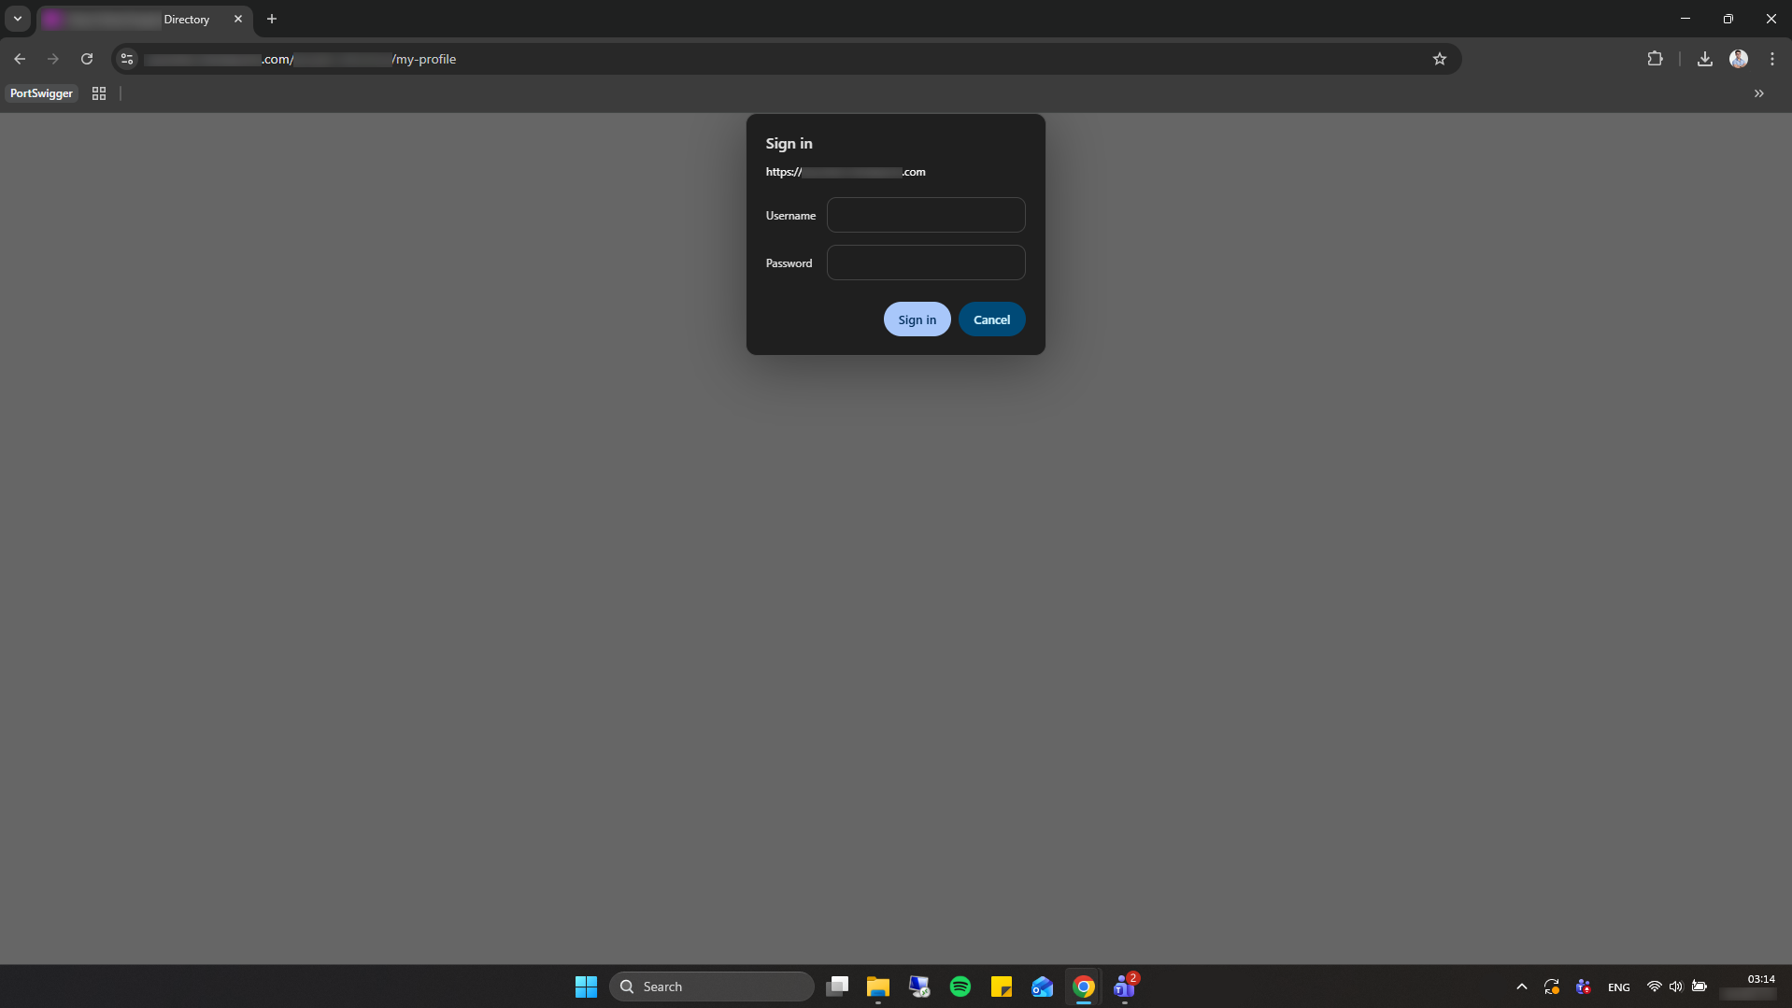The width and height of the screenshot is (1792, 1008).
Task: Open the tab search chevron
Action: pos(18,19)
